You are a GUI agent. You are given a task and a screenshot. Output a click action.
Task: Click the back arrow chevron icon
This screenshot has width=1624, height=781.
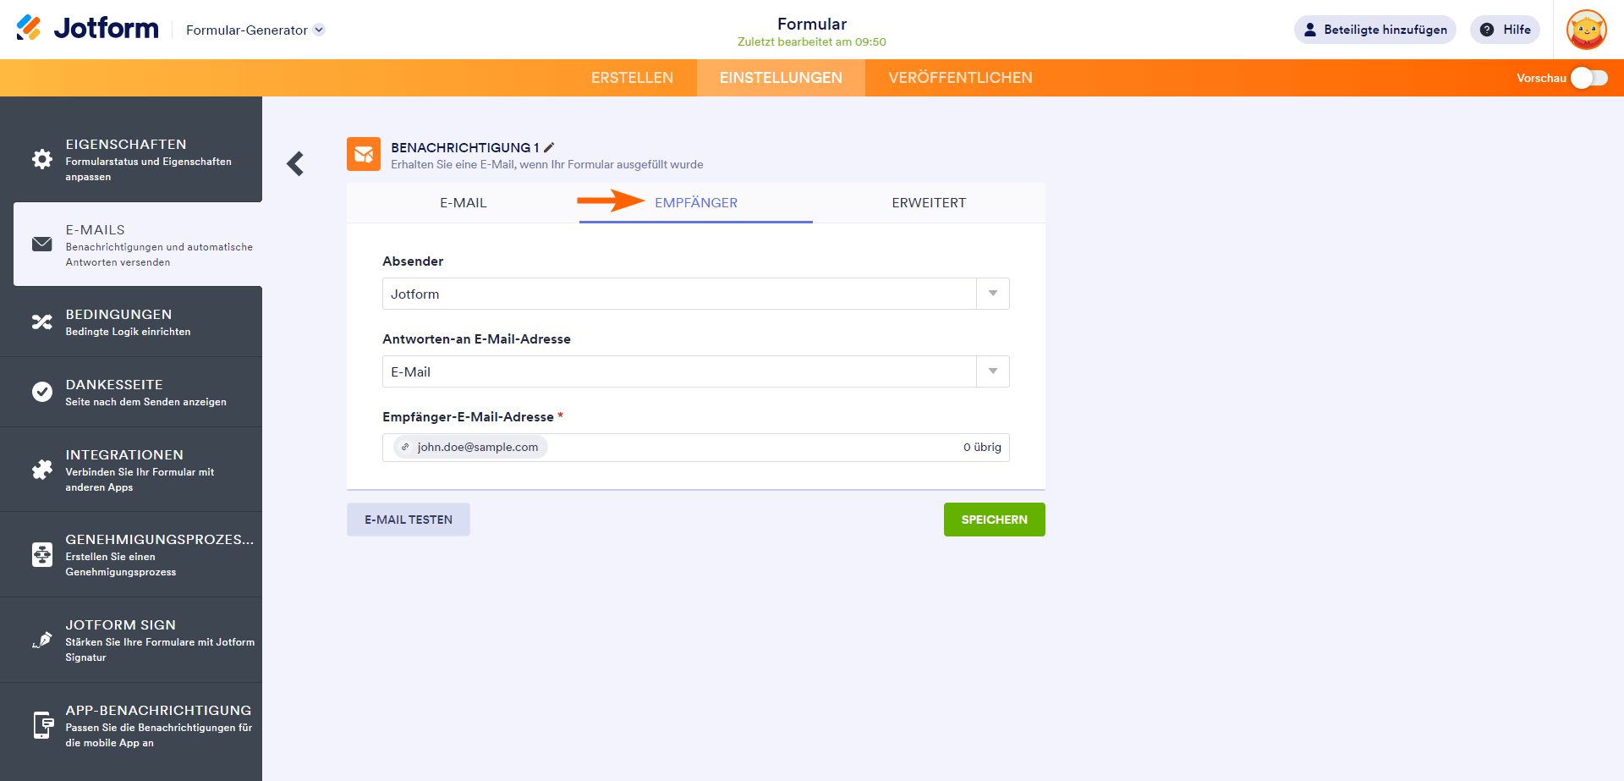pyautogui.click(x=295, y=163)
